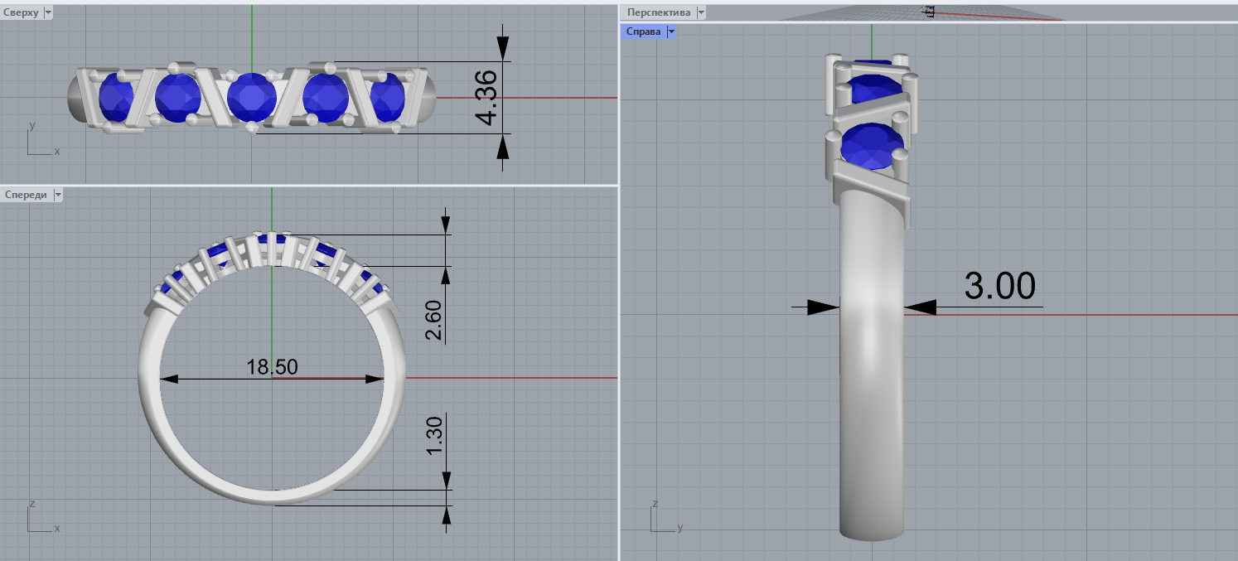Open the Сверху viewport dropdown arrow
This screenshot has width=1238, height=561.
[x=47, y=12]
